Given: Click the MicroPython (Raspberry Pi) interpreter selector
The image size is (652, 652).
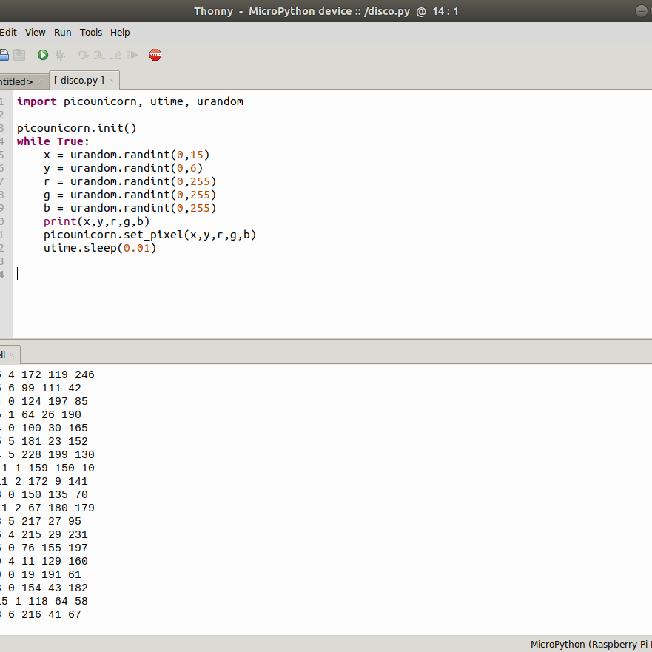Looking at the screenshot, I should [x=591, y=645].
